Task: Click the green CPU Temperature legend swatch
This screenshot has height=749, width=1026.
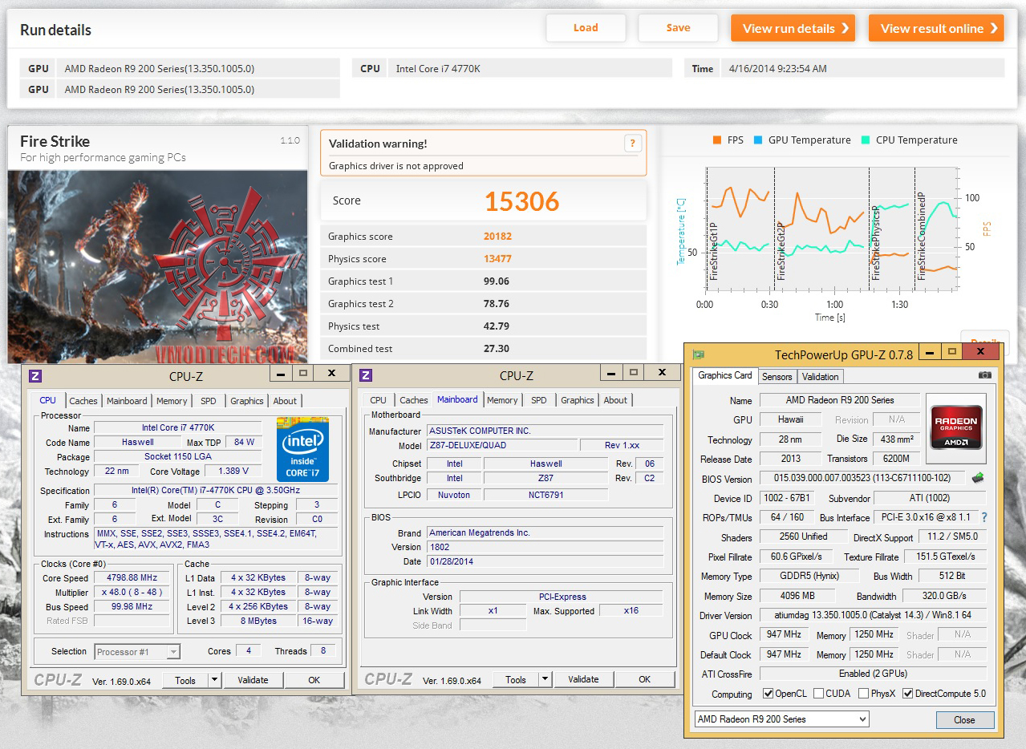Action: coord(865,140)
